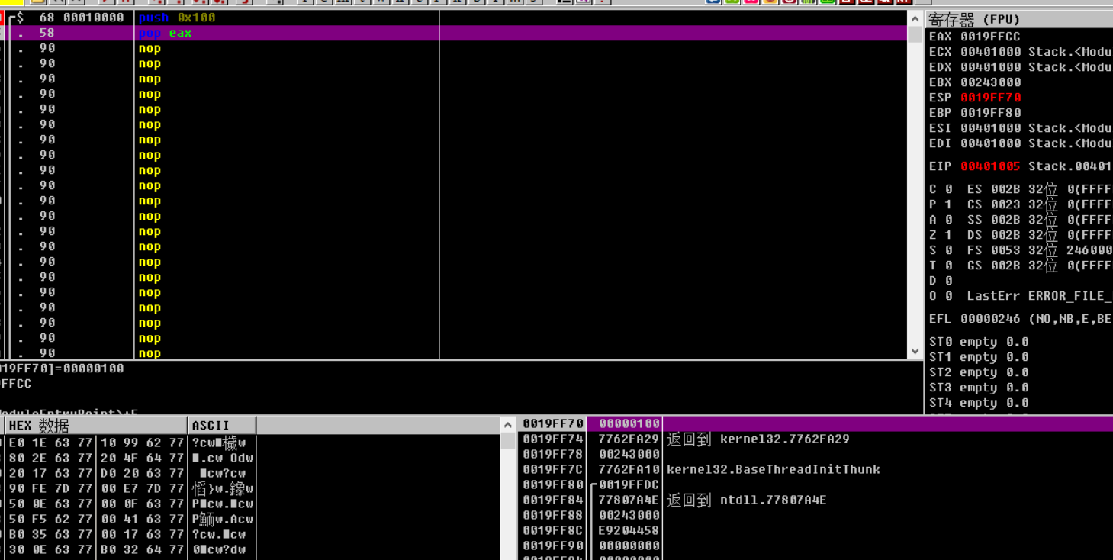The height and width of the screenshot is (560, 1113).
Task: Click the disassembly scrollbar up arrow
Action: (915, 18)
